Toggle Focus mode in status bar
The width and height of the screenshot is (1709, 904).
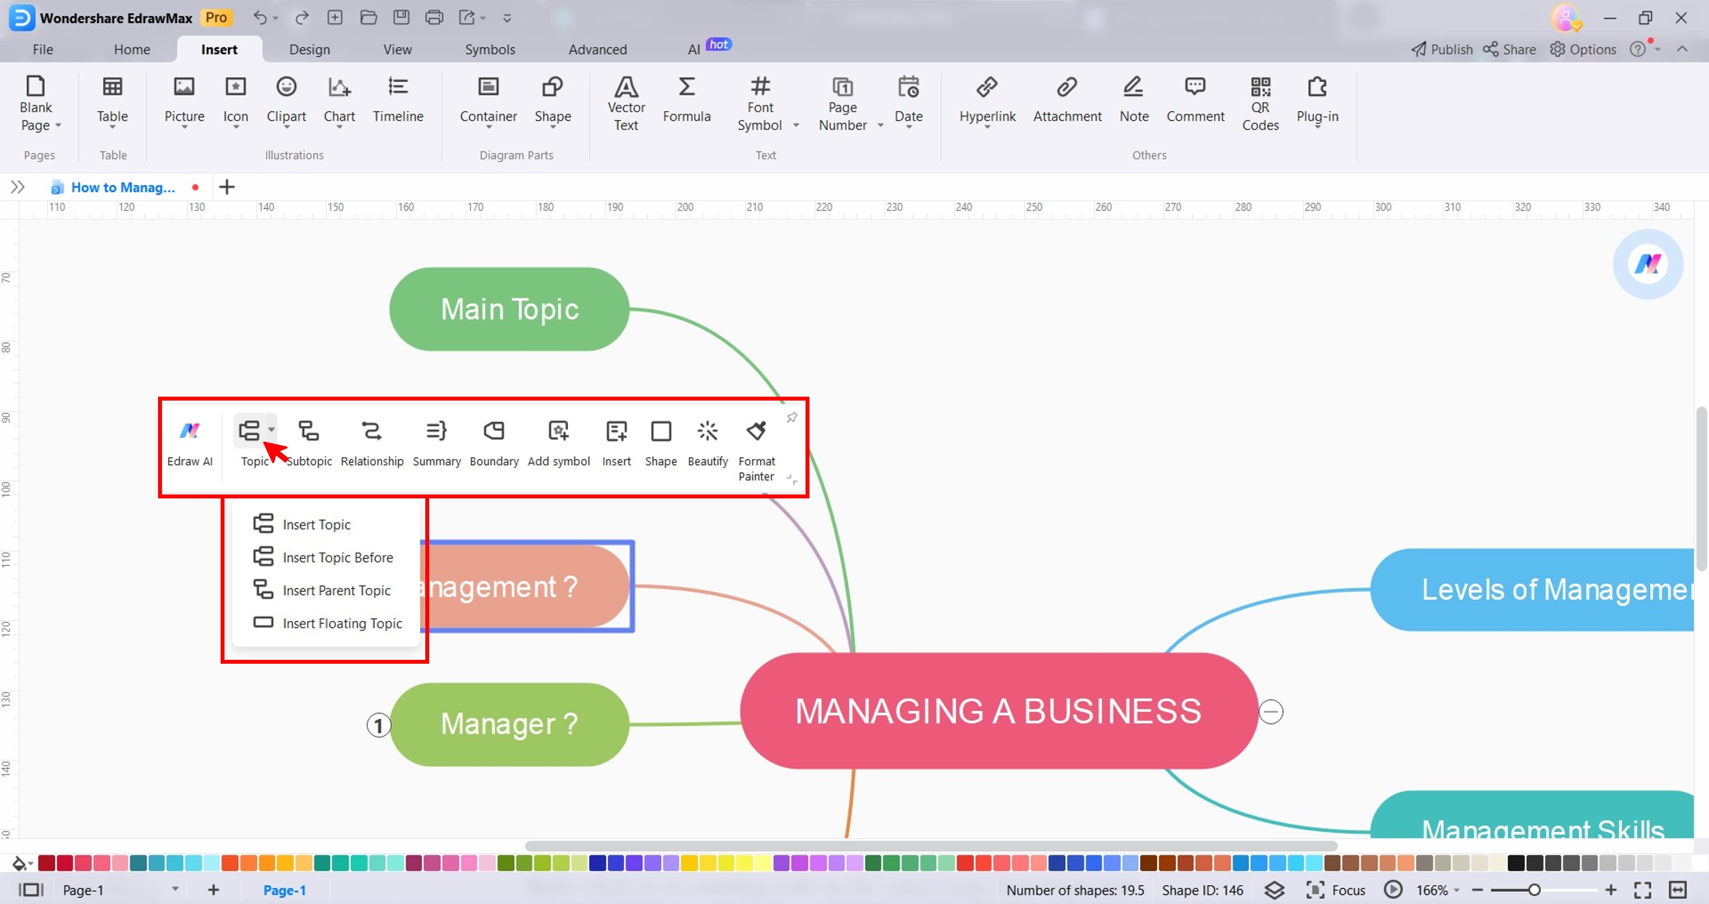[1335, 890]
